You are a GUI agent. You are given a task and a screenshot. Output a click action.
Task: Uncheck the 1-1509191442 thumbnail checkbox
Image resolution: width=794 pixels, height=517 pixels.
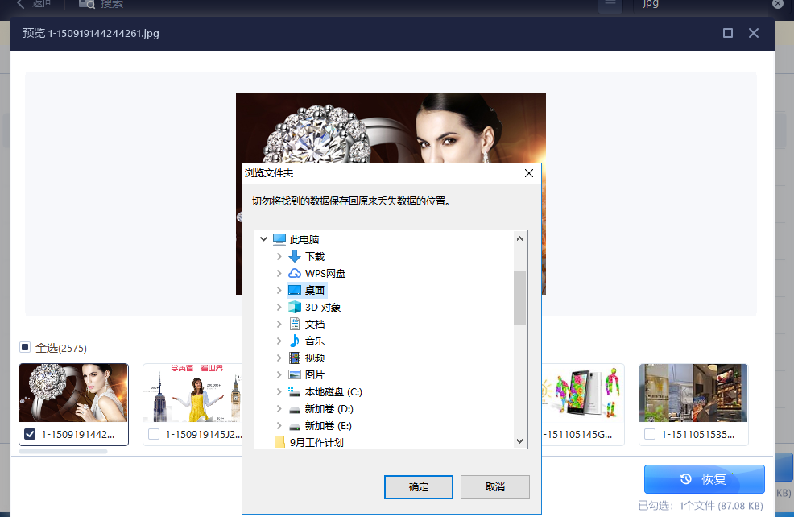(x=30, y=434)
